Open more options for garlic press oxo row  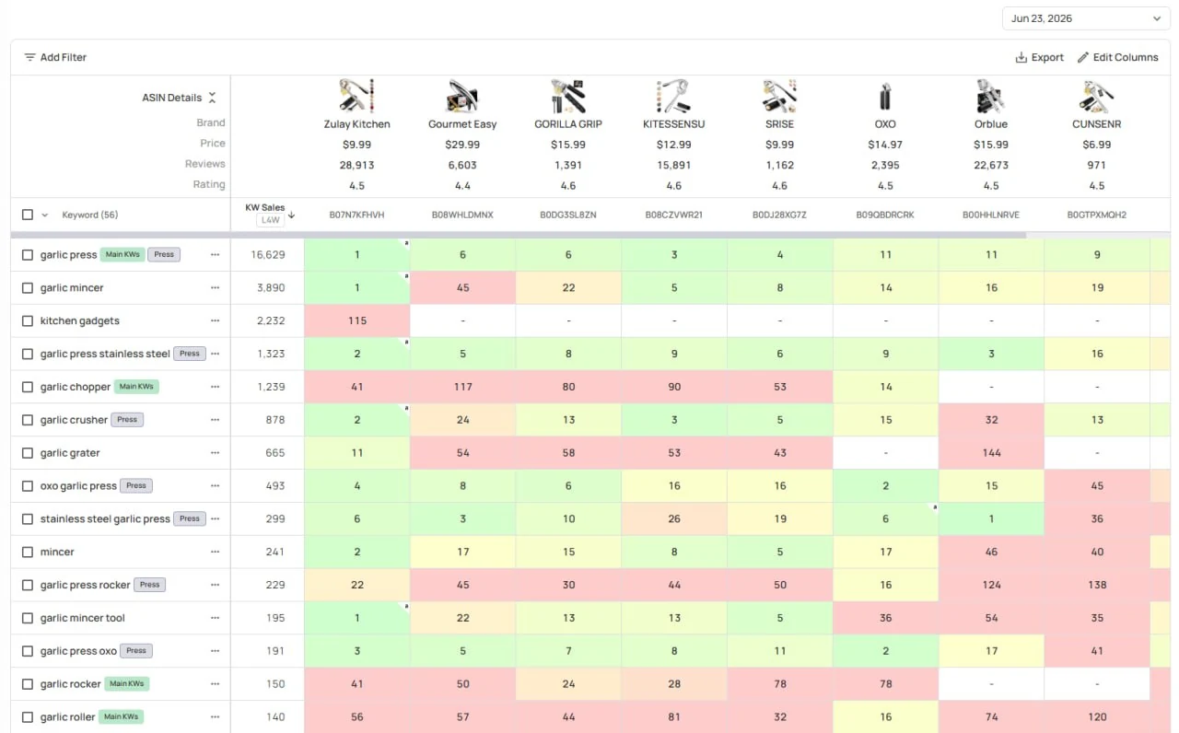[215, 651]
